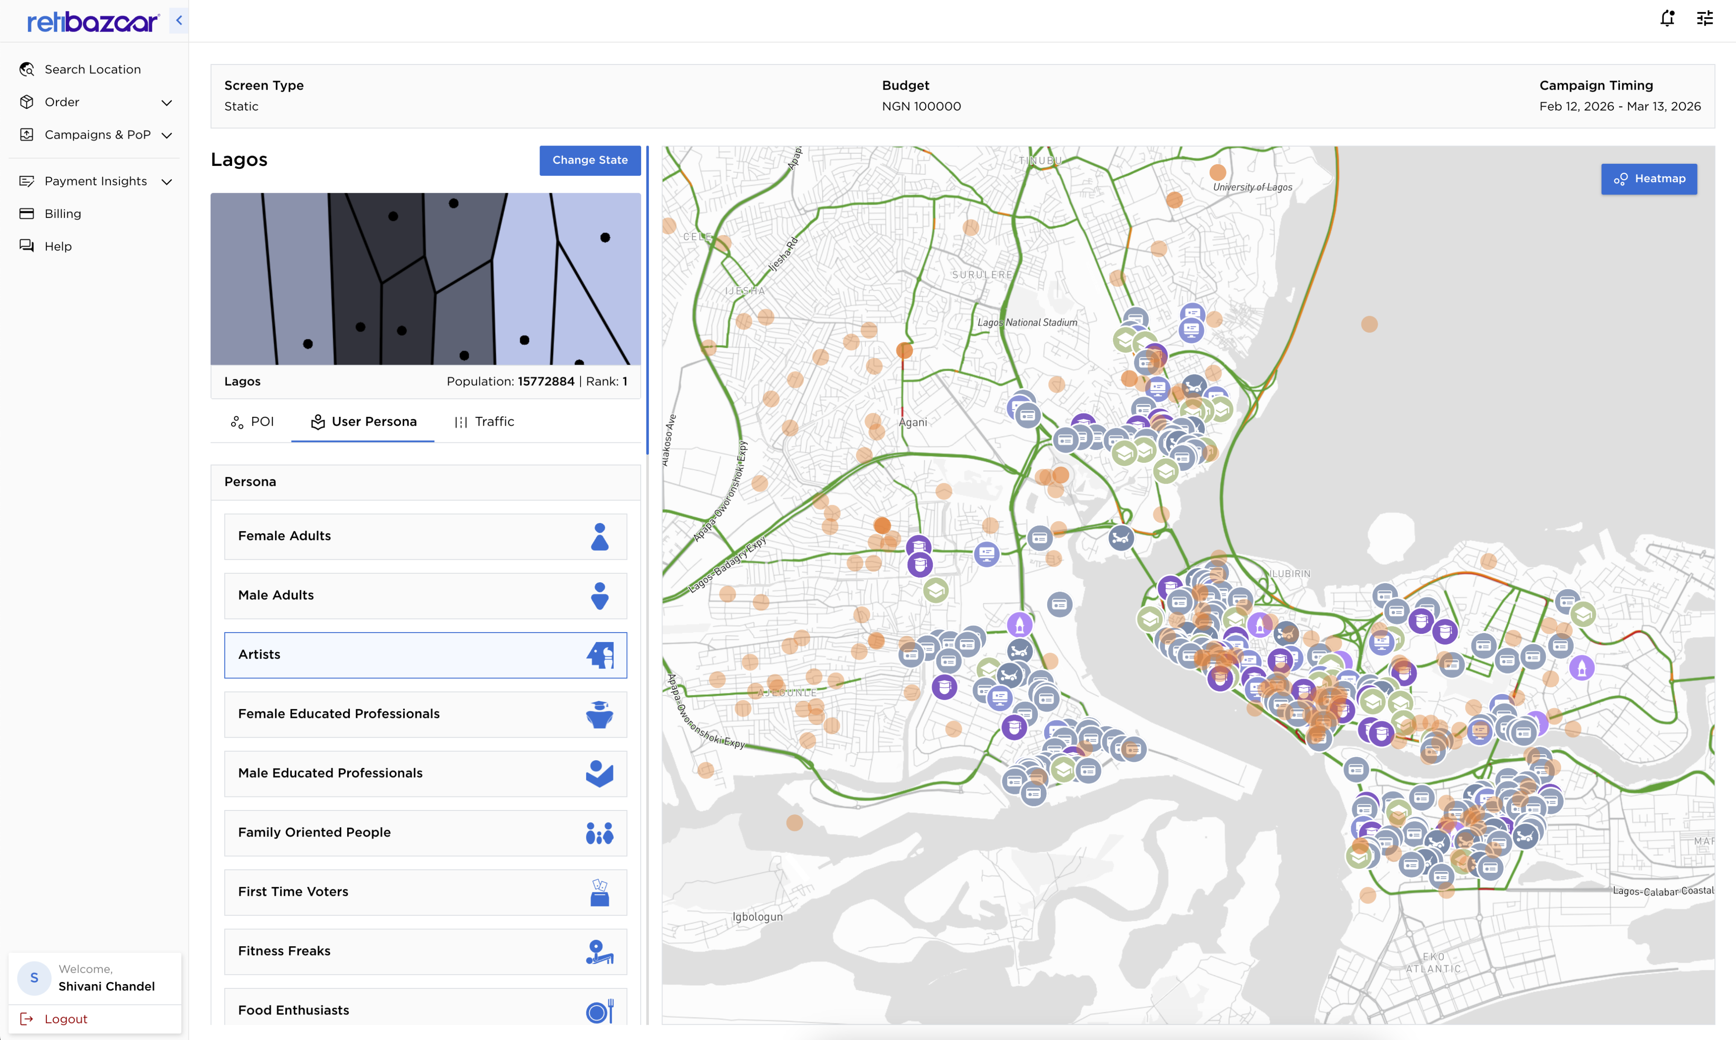
Task: Select the Female Adults persona
Action: 425,537
